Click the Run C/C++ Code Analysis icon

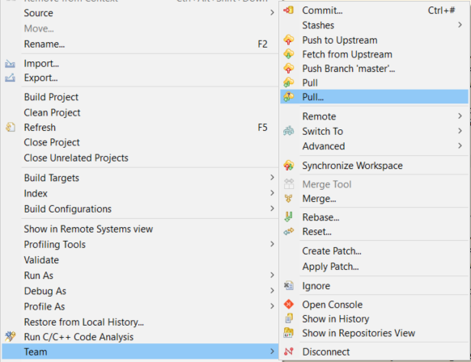tap(10, 336)
